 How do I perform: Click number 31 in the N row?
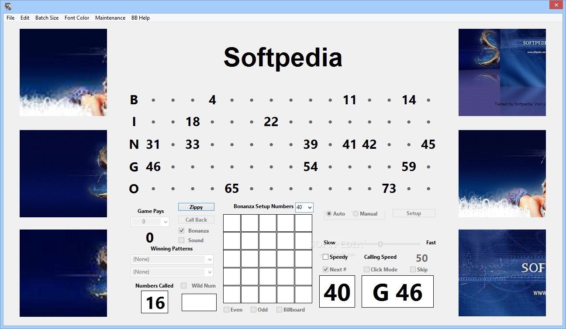153,144
